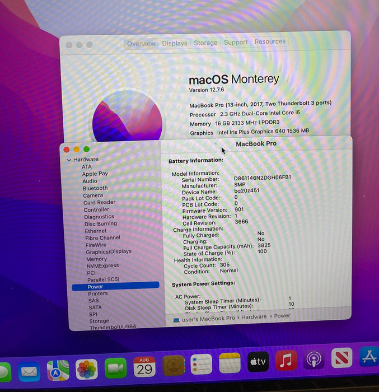Select Printers in sidebar
The height and width of the screenshot is (392, 379).
(x=98, y=293)
